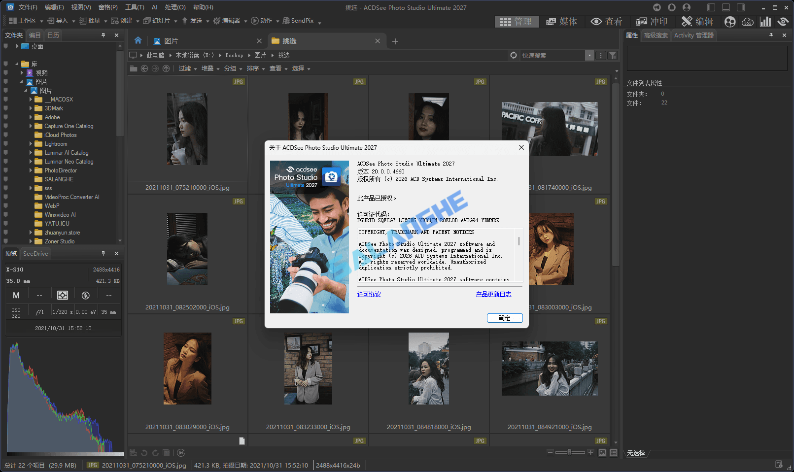Click the About dialog notices scrollbar
Viewport: 794px width, 472px height.
[519, 241]
